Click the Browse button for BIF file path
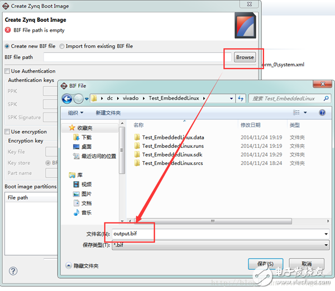The image size is (335, 291). 245,57
